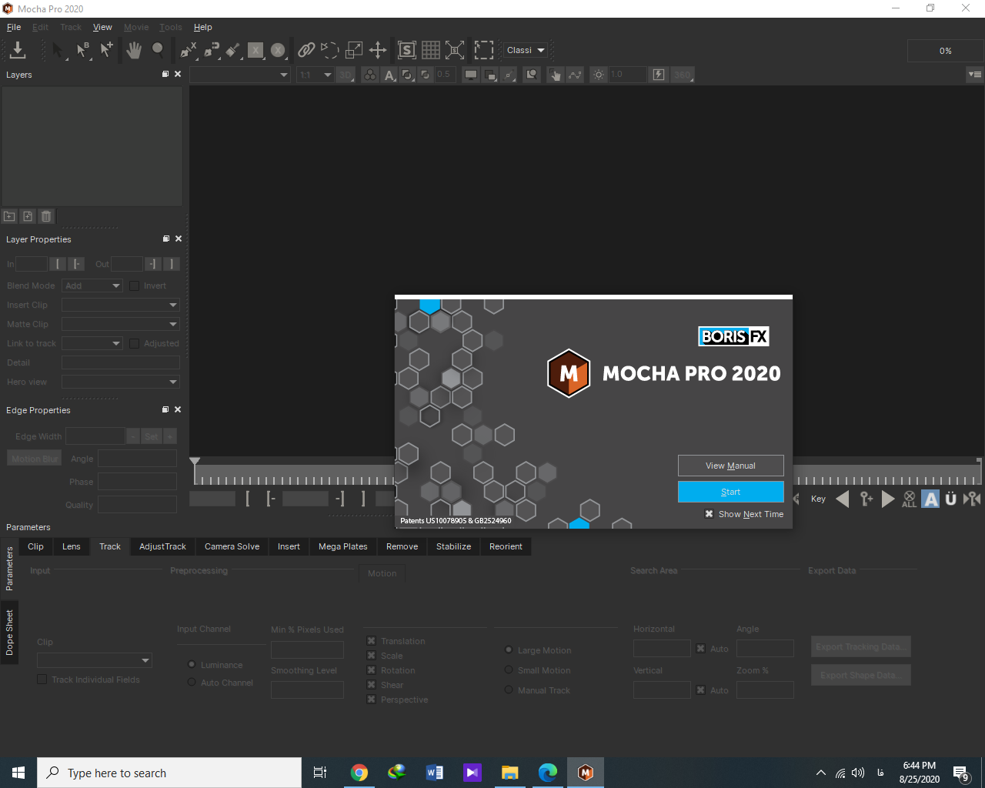This screenshot has width=985, height=788.
Task: Select the Area Brush dashed-rectangle tool
Action: pyautogui.click(x=484, y=50)
